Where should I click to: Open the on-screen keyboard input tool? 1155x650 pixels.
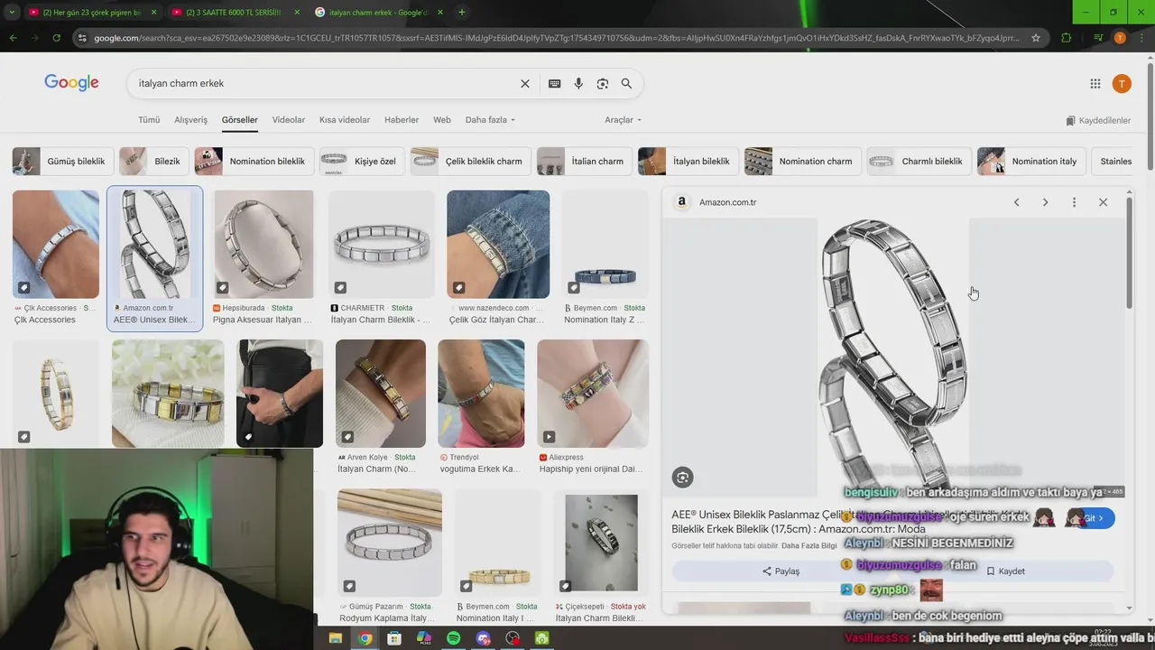click(554, 83)
